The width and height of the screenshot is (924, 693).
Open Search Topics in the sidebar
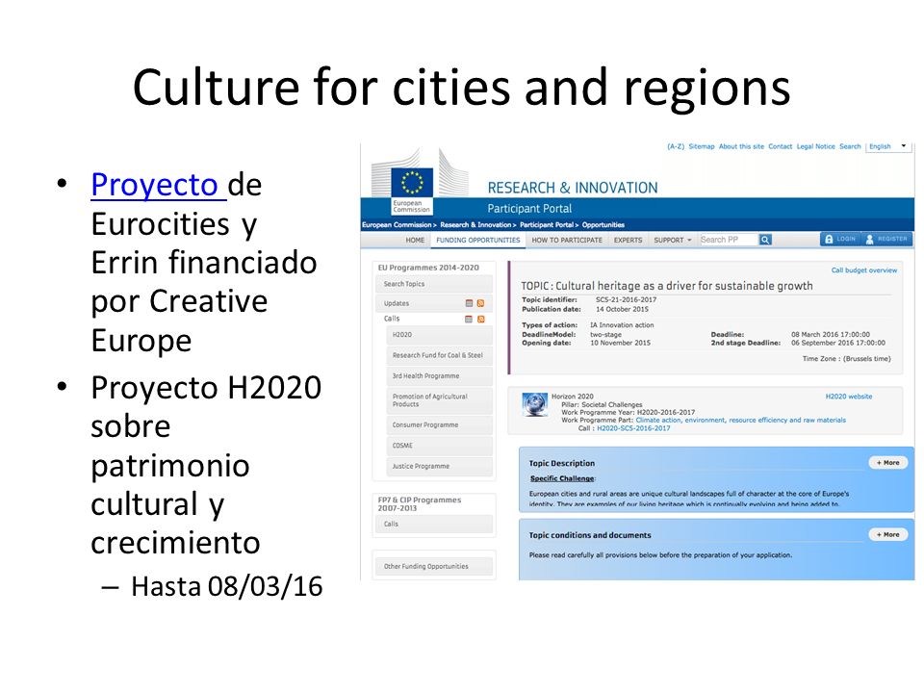click(434, 284)
